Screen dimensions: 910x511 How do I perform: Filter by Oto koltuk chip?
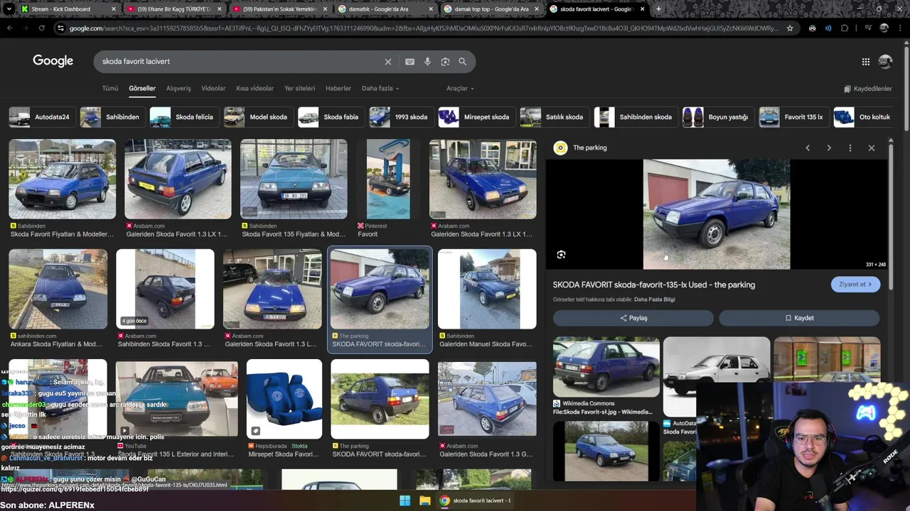pyautogui.click(x=864, y=117)
